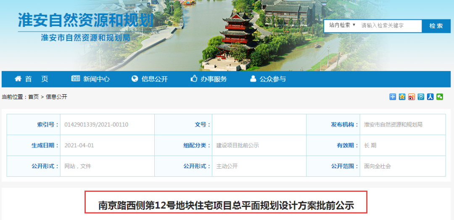The image size is (454, 220).
Task: Select the date 2021-04-01
Action: click(x=79, y=146)
